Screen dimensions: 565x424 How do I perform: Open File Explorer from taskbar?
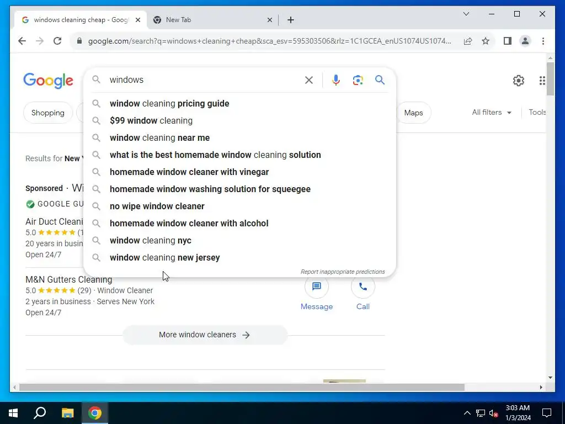click(x=67, y=413)
